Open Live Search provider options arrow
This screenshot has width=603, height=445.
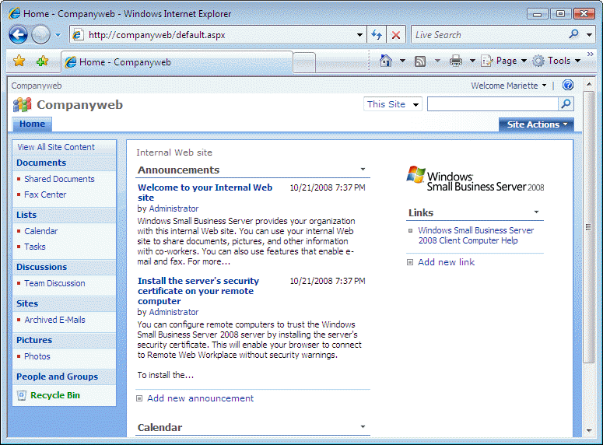[x=589, y=35]
